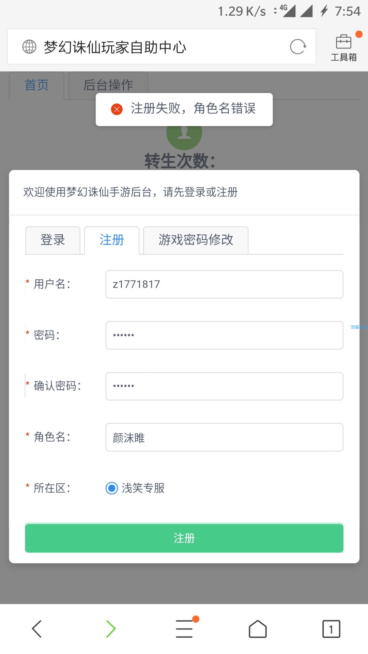Screen dimensions: 368x654
Task: Tap the home icon in bottom bar
Action: [258, 629]
